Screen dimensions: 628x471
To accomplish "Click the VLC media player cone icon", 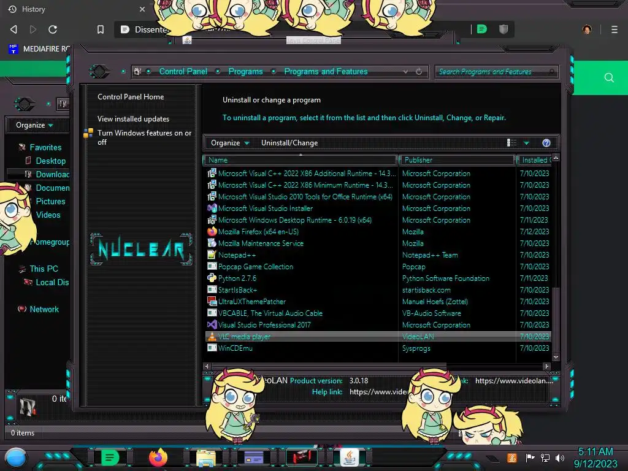I will (x=212, y=337).
